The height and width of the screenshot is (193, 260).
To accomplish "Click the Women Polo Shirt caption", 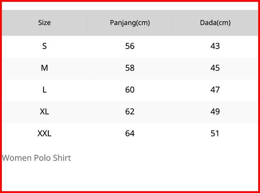I will [x=36, y=158].
